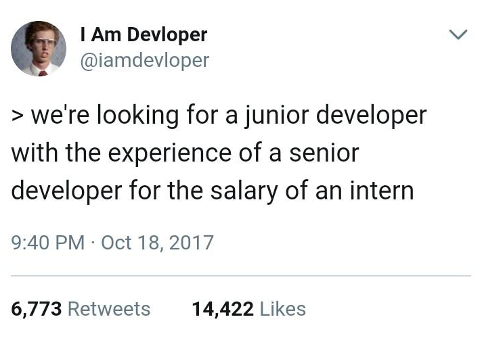The width and height of the screenshot is (482, 338).
Task: Open the Retweets label list
Action: point(109,309)
